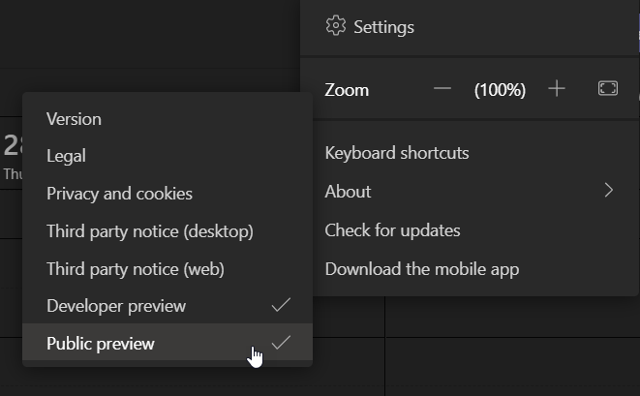Screen dimensions: 640x396
Task: Toggle the Developer preview option
Action: pos(116,306)
